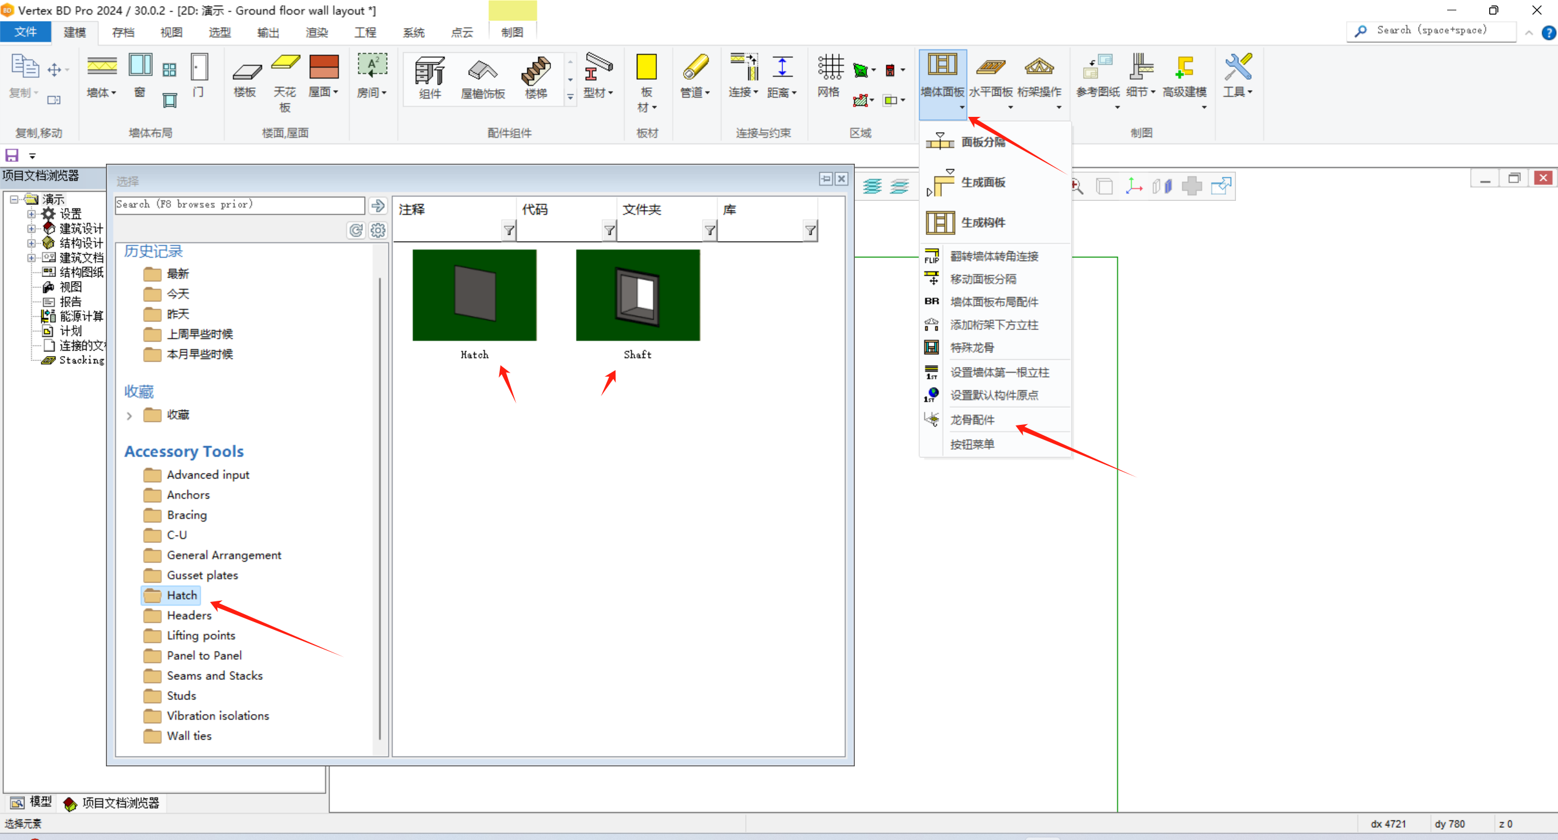The width and height of the screenshot is (1558, 840).
Task: Toggle filter under 库 column
Action: 810,231
